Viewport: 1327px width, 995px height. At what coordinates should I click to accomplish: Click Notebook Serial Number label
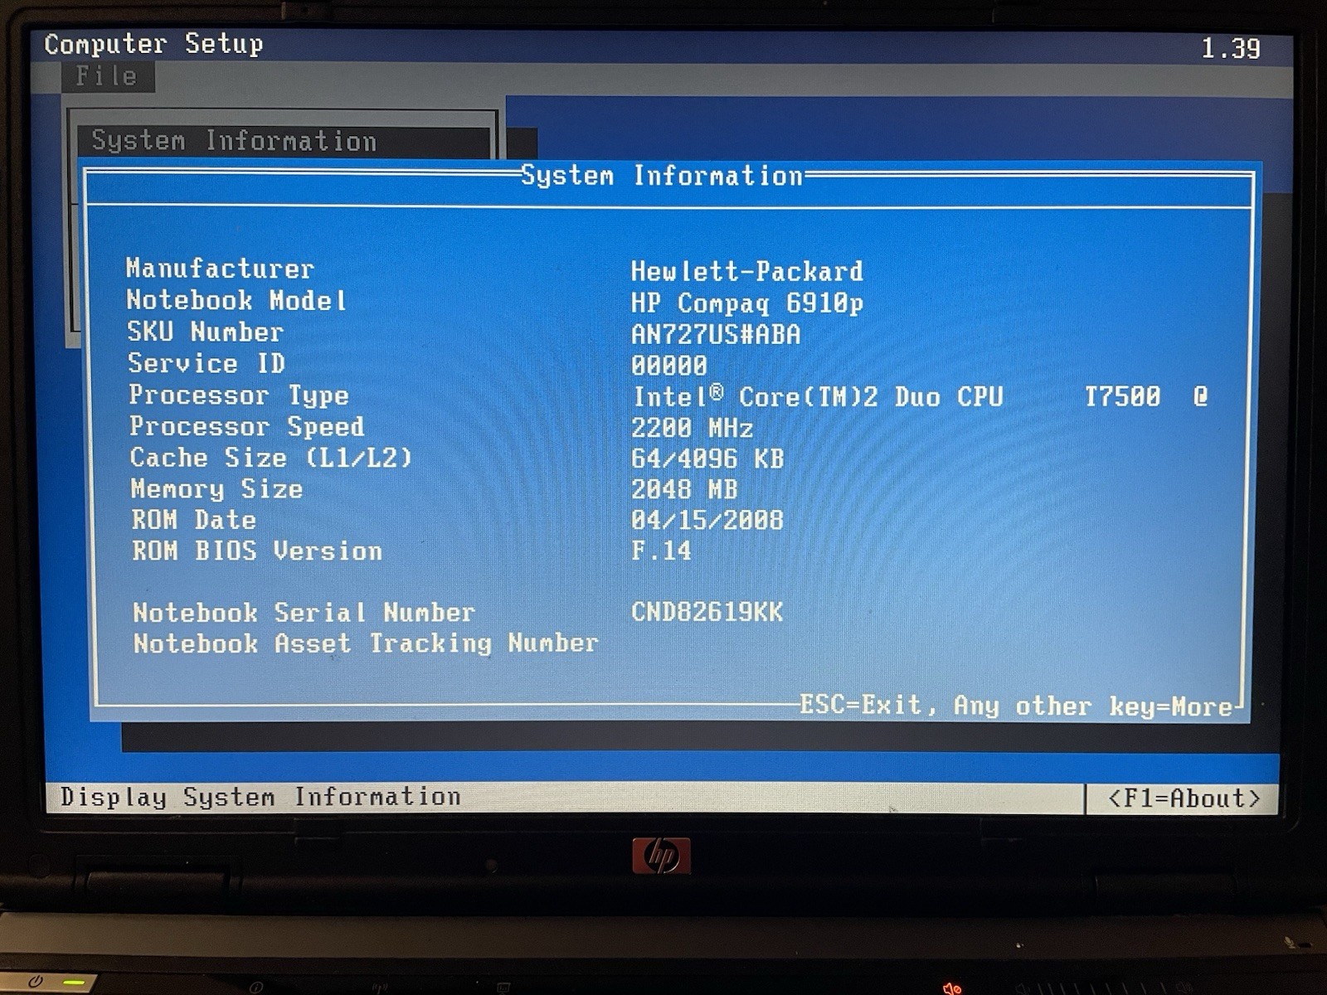(304, 613)
